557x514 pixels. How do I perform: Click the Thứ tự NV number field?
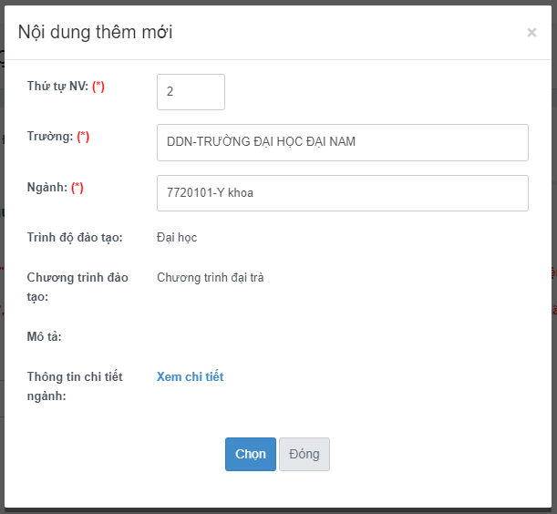[191, 92]
